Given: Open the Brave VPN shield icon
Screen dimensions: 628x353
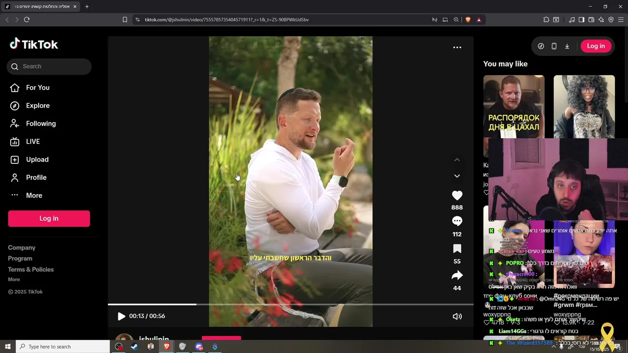Looking at the screenshot, I should (611, 20).
